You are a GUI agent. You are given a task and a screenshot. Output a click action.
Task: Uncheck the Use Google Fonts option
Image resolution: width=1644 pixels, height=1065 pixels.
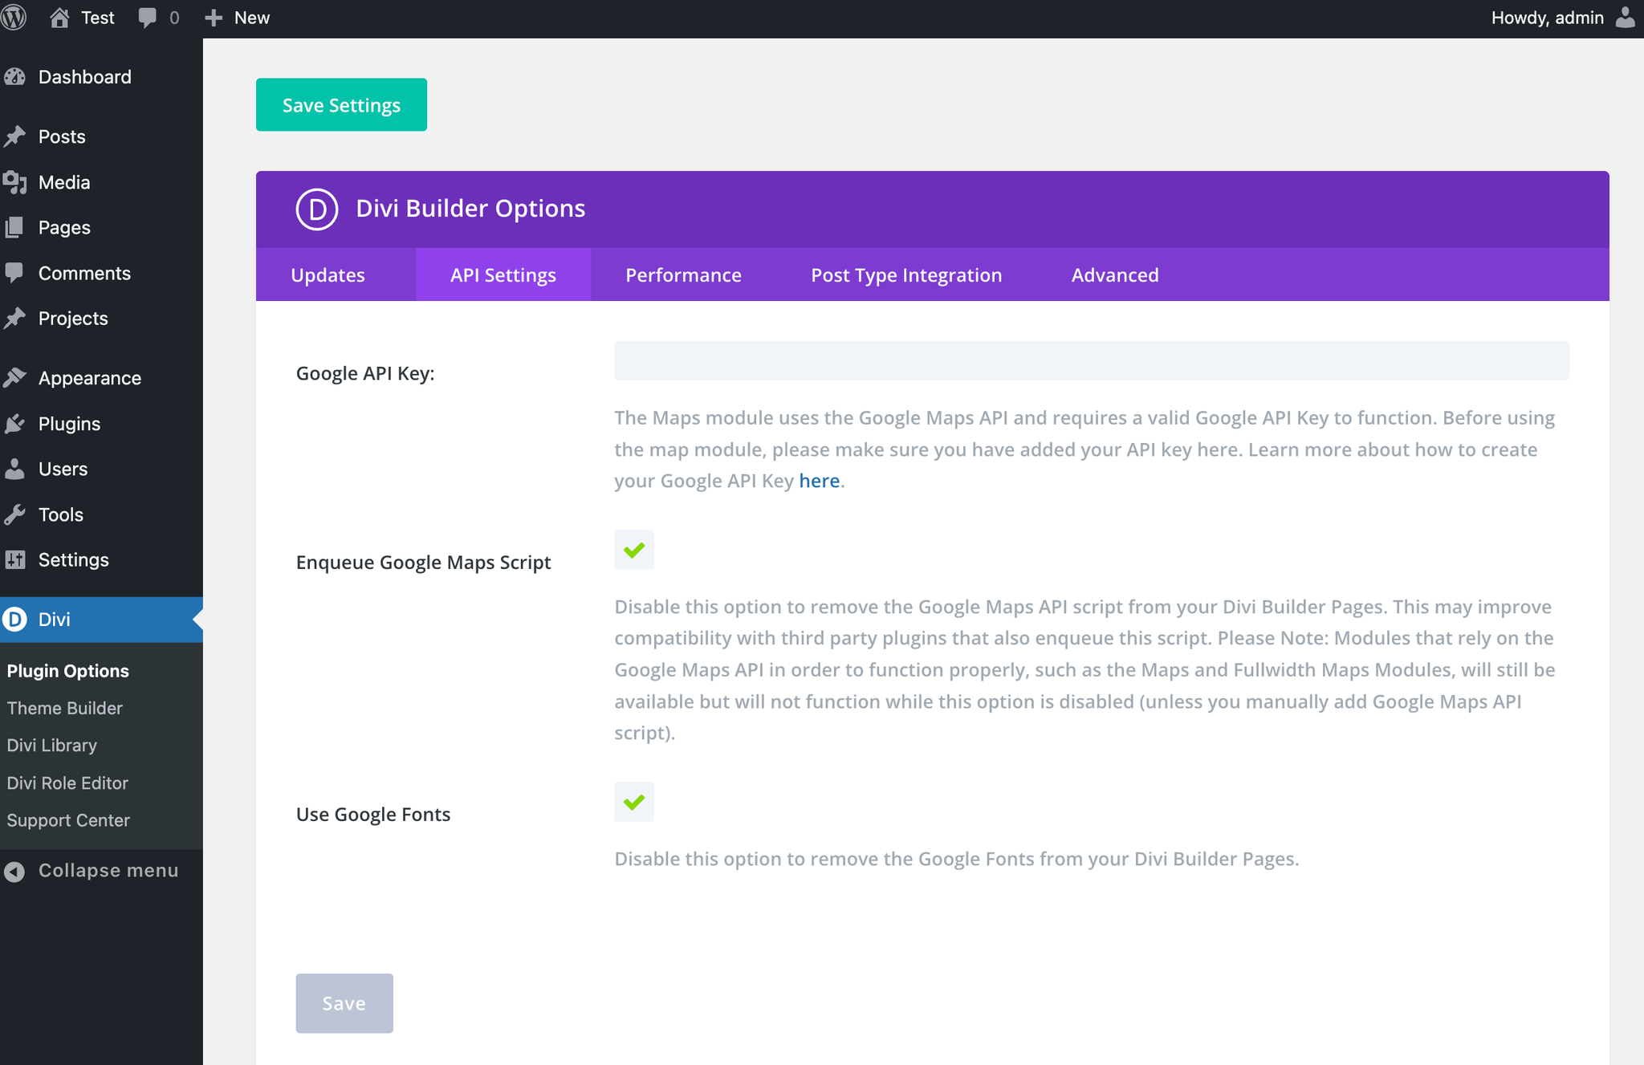[633, 801]
